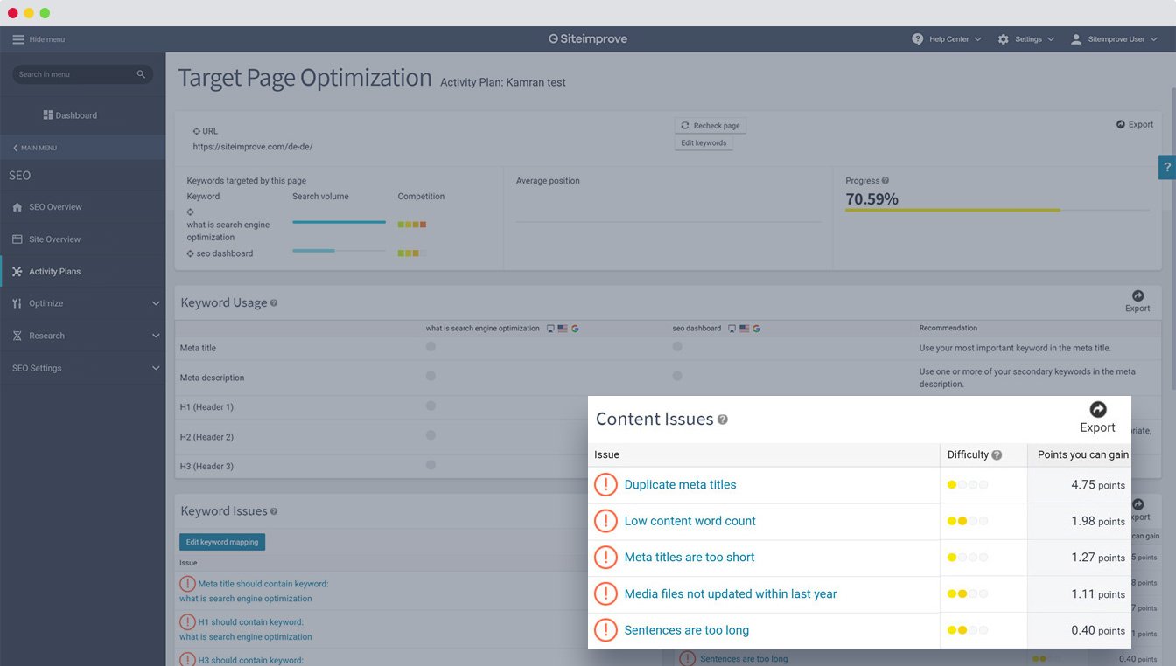Expand the SEO Settings menu section
1176x666 pixels.
pos(82,368)
